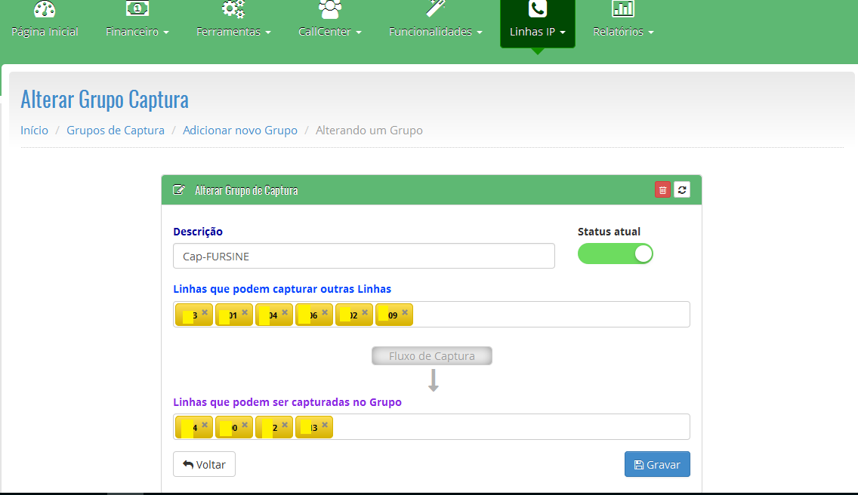
Task: Click the red trash delete icon
Action: click(662, 190)
